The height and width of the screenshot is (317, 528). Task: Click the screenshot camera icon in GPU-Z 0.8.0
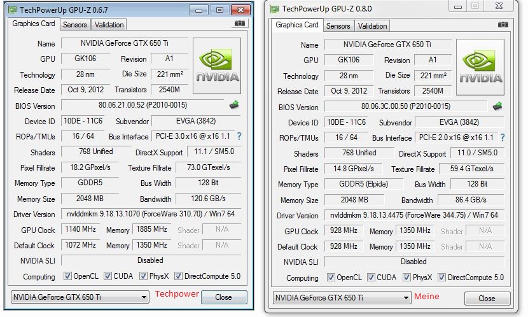tap(503, 25)
